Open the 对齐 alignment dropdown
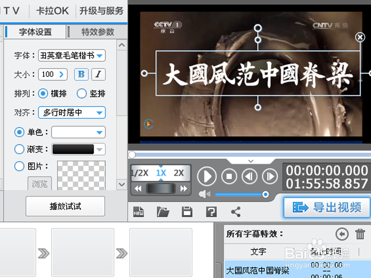 point(72,113)
